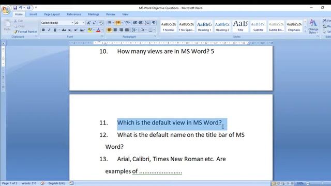Image resolution: width=331 pixels, height=186 pixels.
Task: Click the Paste button
Action: 7,25
